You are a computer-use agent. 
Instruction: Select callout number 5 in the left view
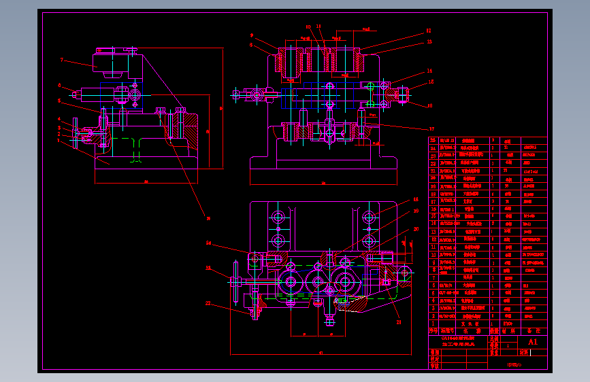(59, 101)
